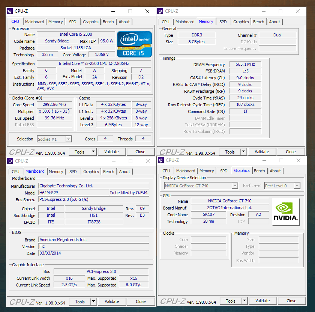This screenshot has width=315, height=312.
Task: Open the Tools dropdown arrow in the Mainboard tab window
Action: pos(93,301)
